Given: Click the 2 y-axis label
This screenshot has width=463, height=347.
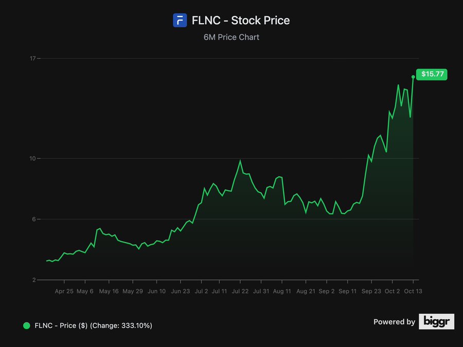Looking at the screenshot, I should coord(34,280).
